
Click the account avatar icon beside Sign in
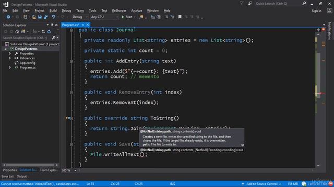click(x=329, y=11)
